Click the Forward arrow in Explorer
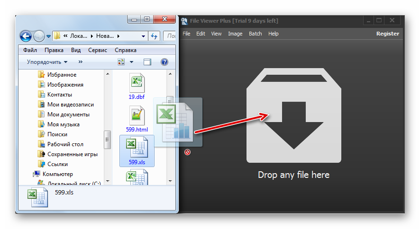 (39, 36)
